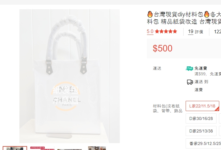Open the 運送 到 shipping destination selector
Image resolution: width=221 pixels, height=150 pixels.
(201, 82)
